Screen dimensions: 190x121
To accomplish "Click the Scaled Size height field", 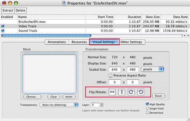I will 133,70.
